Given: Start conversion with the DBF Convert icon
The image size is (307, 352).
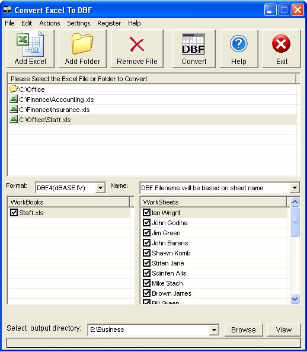Looking at the screenshot, I should [x=193, y=44].
